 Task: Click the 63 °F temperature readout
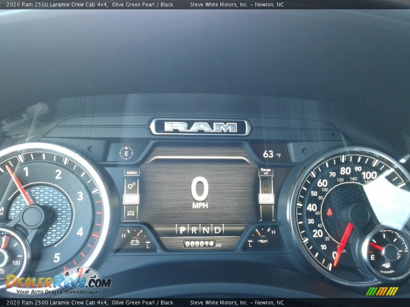click(272, 154)
